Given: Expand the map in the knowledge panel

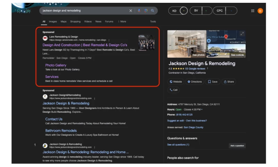Looking at the screenshot, I should coord(242,33).
